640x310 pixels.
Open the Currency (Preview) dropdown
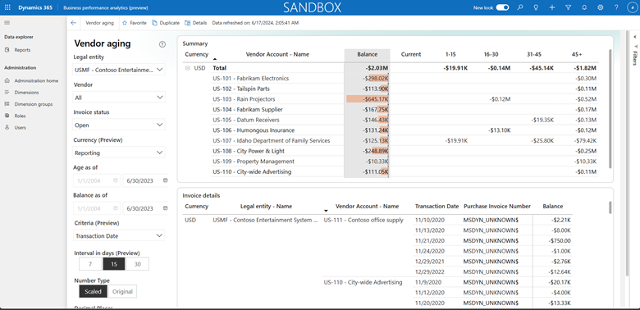pyautogui.click(x=119, y=153)
